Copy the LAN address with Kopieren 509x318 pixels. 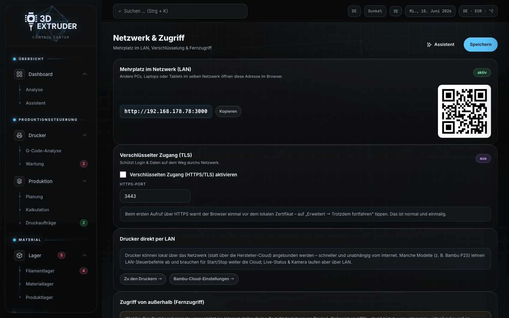click(228, 111)
